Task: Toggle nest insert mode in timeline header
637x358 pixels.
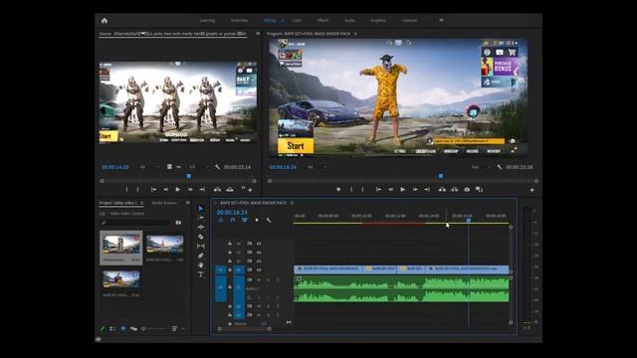Action: pyautogui.click(x=221, y=220)
